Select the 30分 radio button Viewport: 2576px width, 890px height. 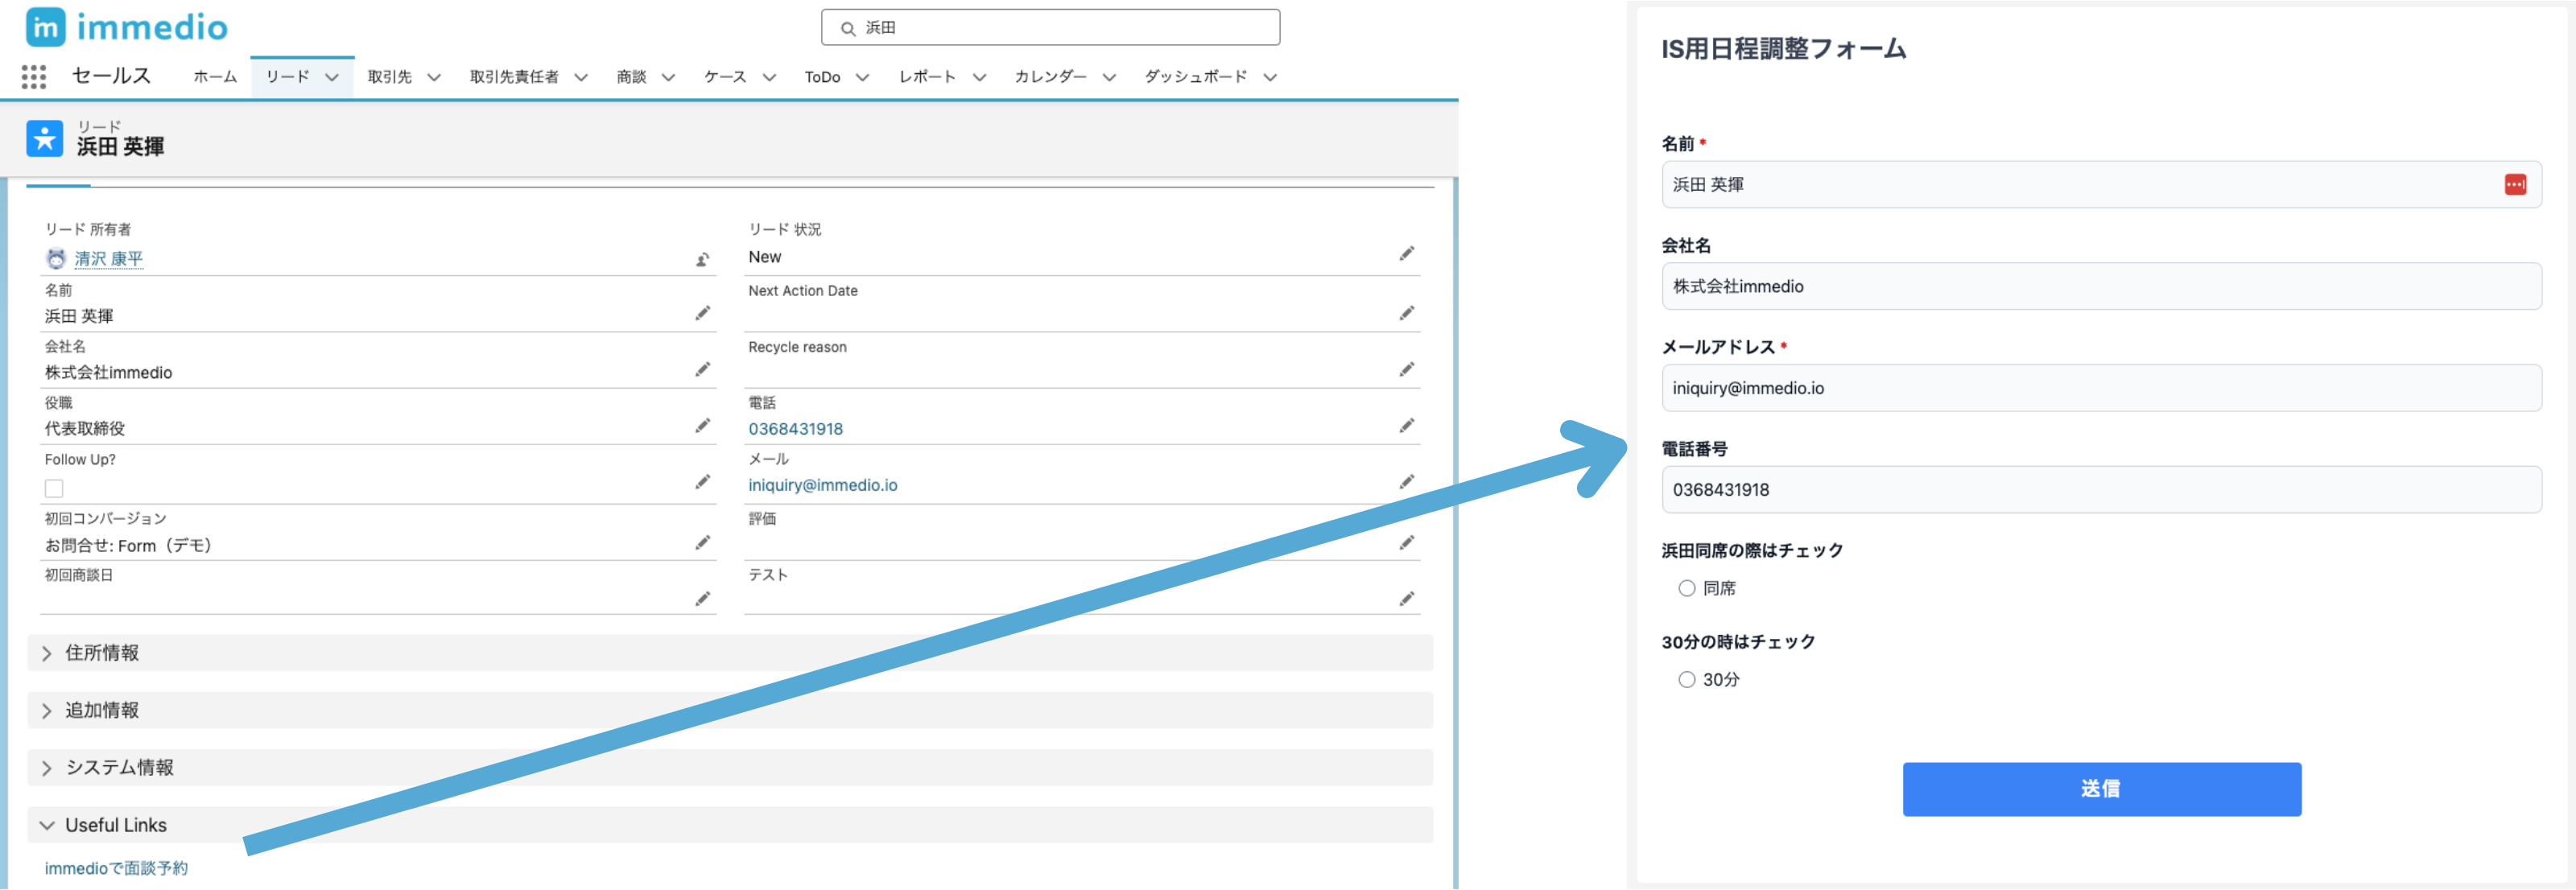coord(1687,680)
